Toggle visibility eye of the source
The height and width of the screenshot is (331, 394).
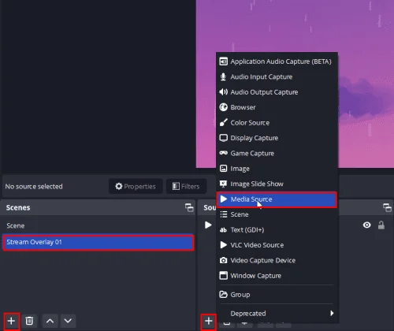pos(367,225)
